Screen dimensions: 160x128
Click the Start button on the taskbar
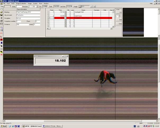pyautogui.click(x=4, y=126)
